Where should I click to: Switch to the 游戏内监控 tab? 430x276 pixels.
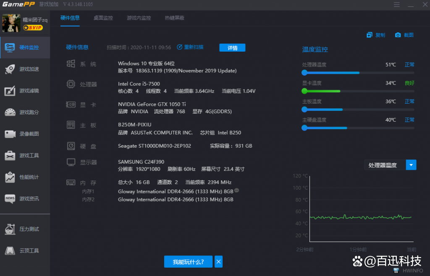coord(139,18)
